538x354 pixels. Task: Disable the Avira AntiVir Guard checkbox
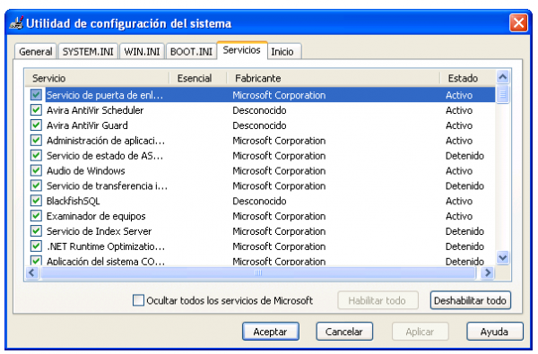coord(36,125)
